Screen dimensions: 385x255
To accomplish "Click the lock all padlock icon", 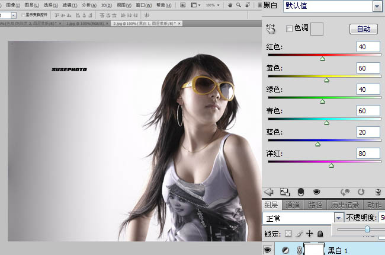I will 320,234.
